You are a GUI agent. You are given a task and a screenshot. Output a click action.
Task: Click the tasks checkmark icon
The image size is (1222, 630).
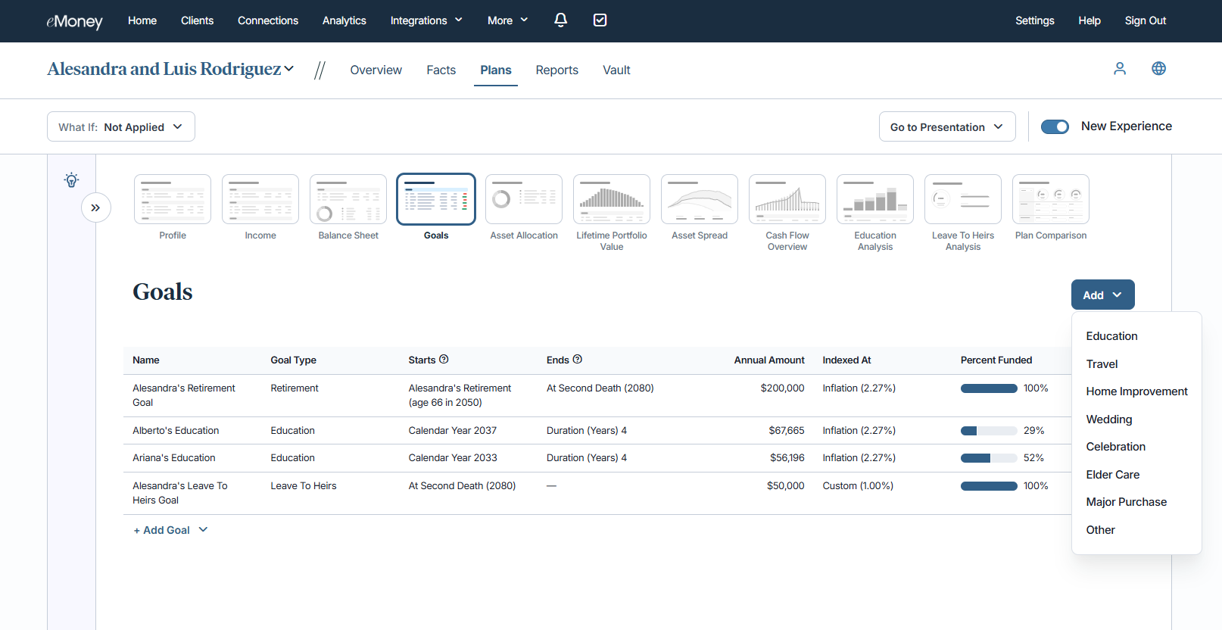600,20
